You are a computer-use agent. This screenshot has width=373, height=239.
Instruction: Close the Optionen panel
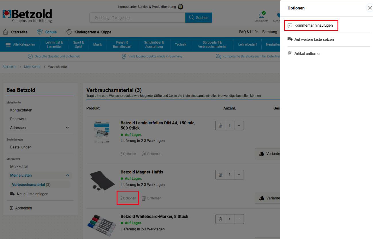click(370, 8)
